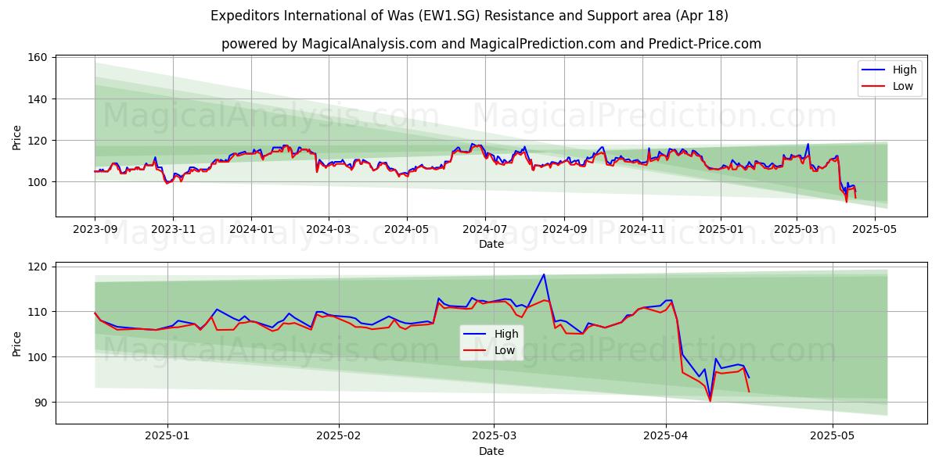Click the 'powered by MagicalAnalysis.com' subtitle
Viewport: 939px width, 469px height.
(x=491, y=44)
